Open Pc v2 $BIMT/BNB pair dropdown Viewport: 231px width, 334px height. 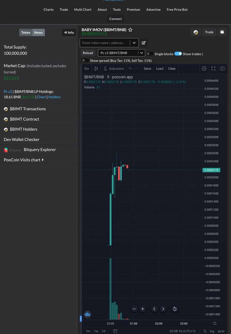(x=122, y=53)
